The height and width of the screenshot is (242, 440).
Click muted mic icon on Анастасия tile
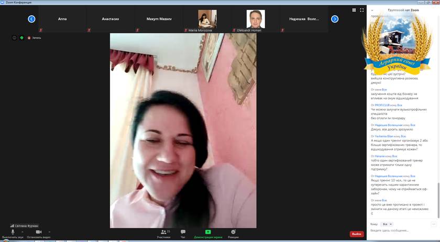(89, 30)
